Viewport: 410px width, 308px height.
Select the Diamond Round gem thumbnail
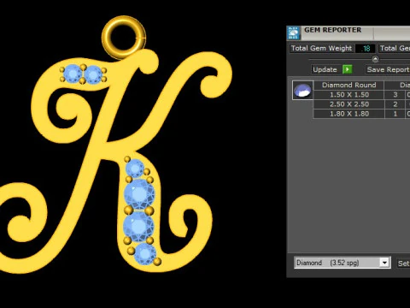[x=302, y=90]
